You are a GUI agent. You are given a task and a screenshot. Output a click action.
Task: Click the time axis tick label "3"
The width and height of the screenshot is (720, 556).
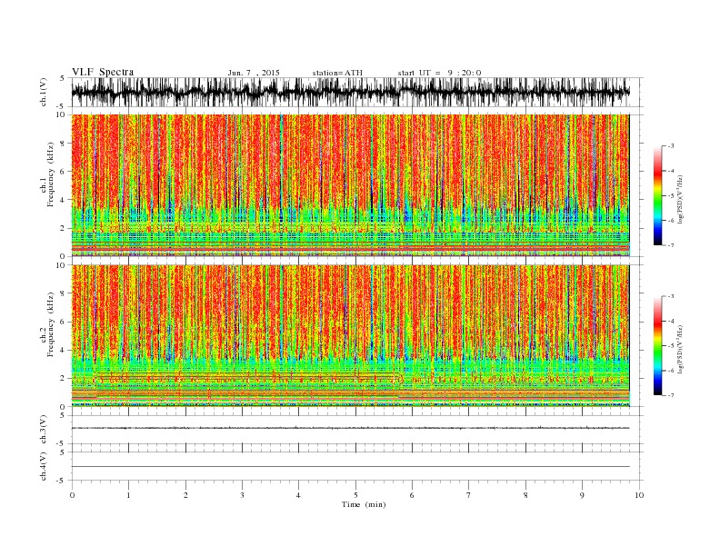pyautogui.click(x=242, y=495)
